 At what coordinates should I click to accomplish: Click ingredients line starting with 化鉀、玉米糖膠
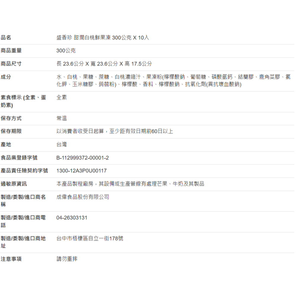(149, 84)
